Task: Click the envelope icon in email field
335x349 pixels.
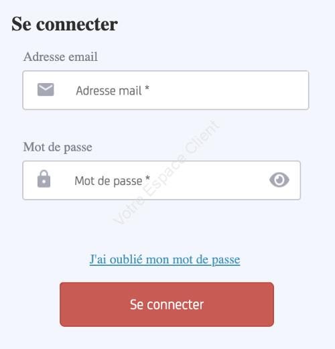Action: click(46, 90)
